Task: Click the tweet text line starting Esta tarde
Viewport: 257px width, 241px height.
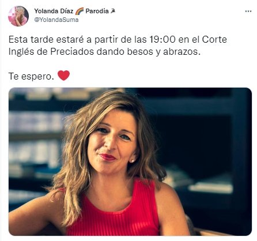Action: pos(118,40)
